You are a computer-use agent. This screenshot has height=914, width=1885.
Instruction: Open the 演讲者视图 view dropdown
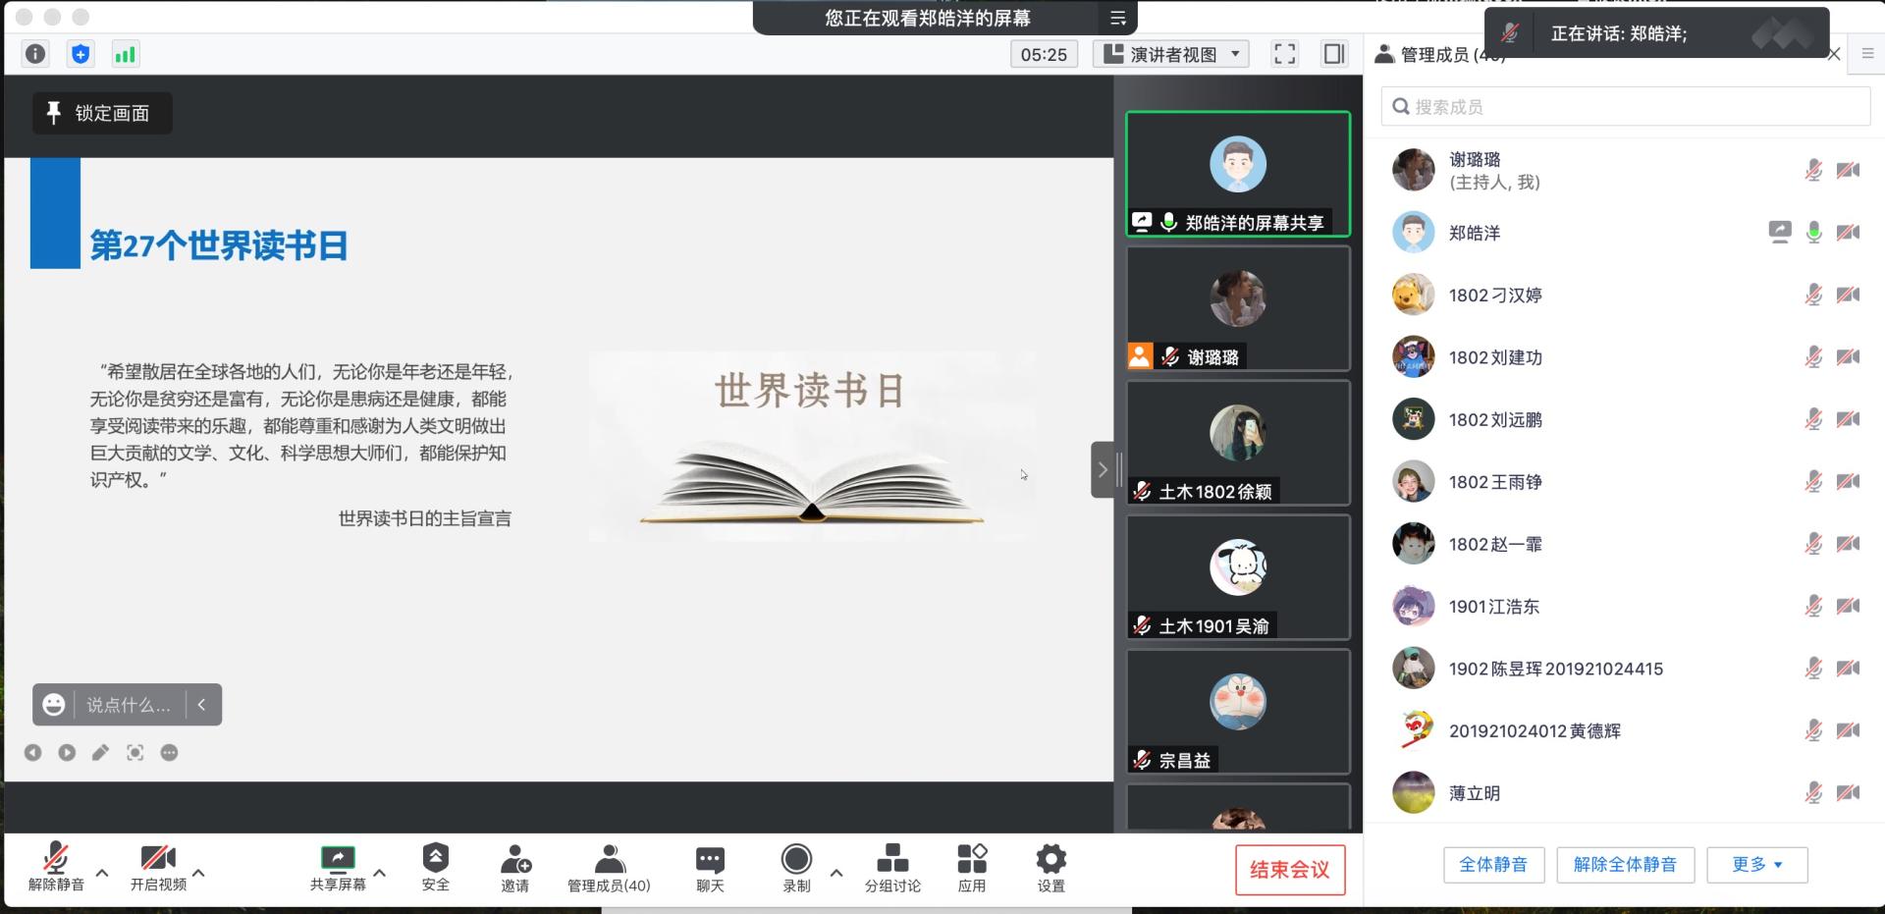coord(1171,54)
